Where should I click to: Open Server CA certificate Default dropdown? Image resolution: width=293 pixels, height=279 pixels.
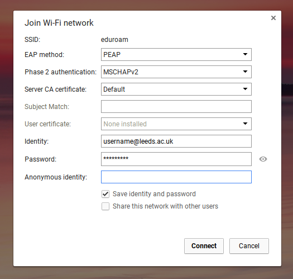point(176,89)
